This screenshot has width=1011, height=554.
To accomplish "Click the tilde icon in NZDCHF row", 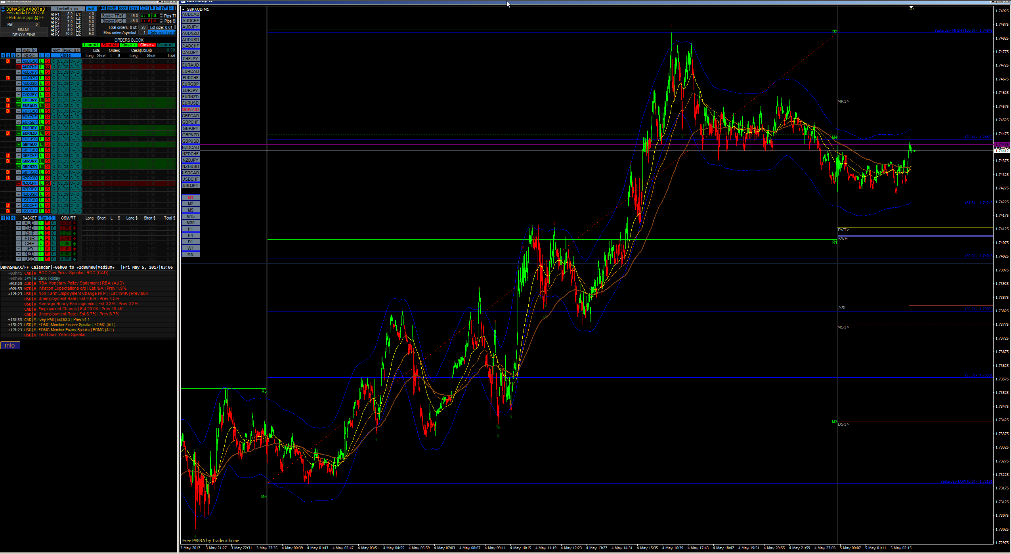I will click(19, 183).
